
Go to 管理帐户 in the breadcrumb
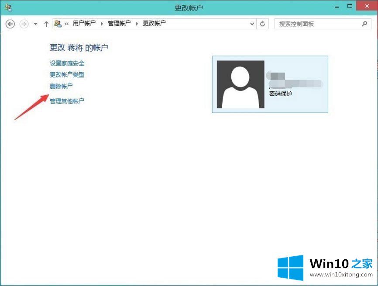tap(119, 24)
